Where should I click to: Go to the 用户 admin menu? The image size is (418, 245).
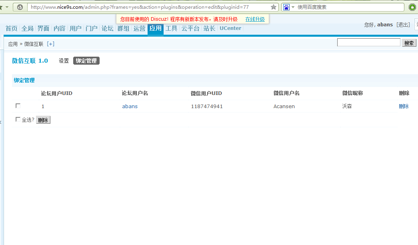point(75,28)
